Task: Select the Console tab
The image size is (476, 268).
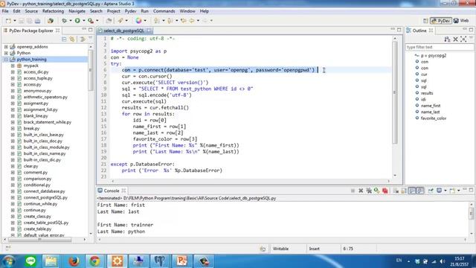Action: 112,191
